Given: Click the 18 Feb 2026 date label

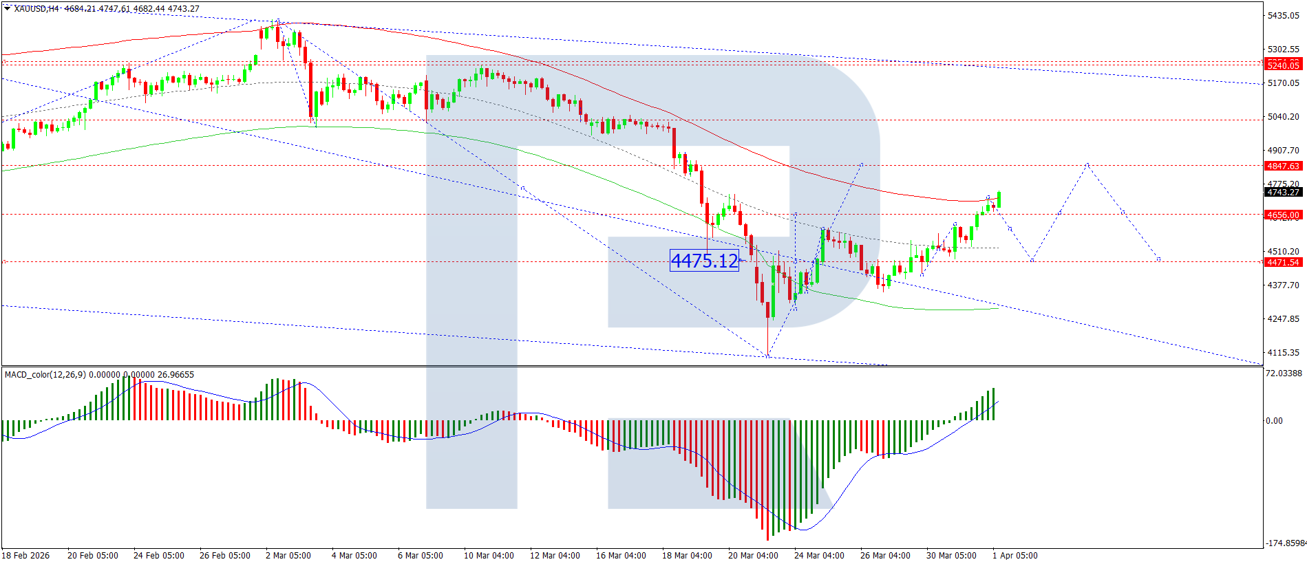Looking at the screenshot, I should 25,555.
